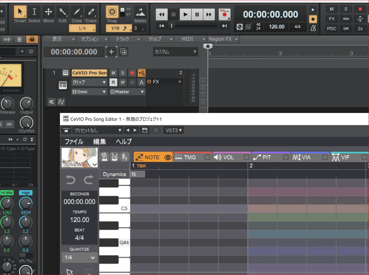Toggle the Snap grid button
Screen dimensions: 369x275
112,12
